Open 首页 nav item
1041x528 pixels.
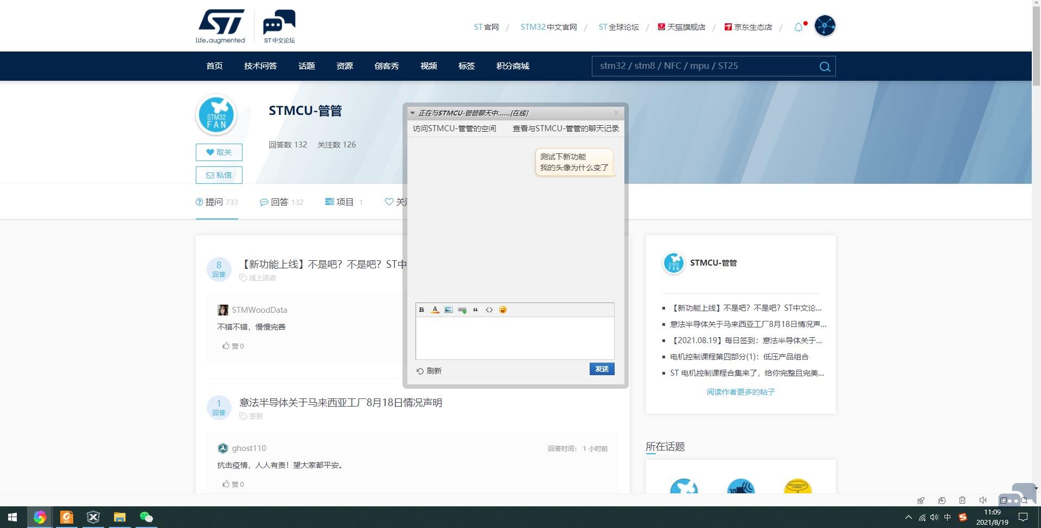214,66
